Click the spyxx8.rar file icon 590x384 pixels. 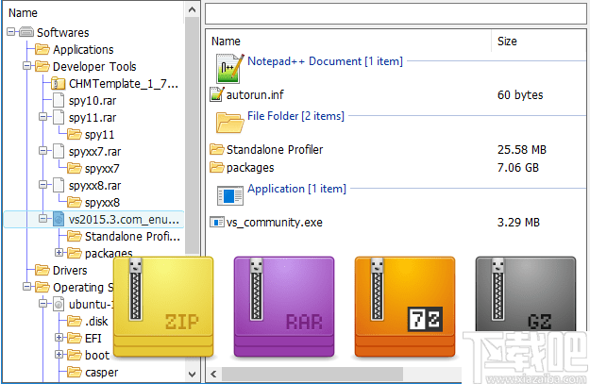click(x=59, y=185)
